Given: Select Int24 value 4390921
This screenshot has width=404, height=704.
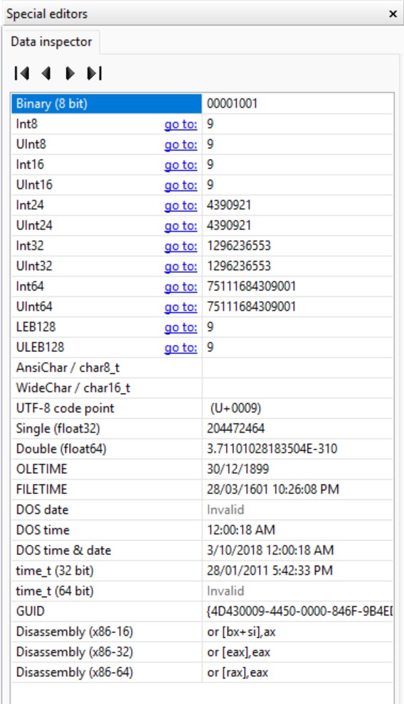Looking at the screenshot, I should pyautogui.click(x=229, y=205).
